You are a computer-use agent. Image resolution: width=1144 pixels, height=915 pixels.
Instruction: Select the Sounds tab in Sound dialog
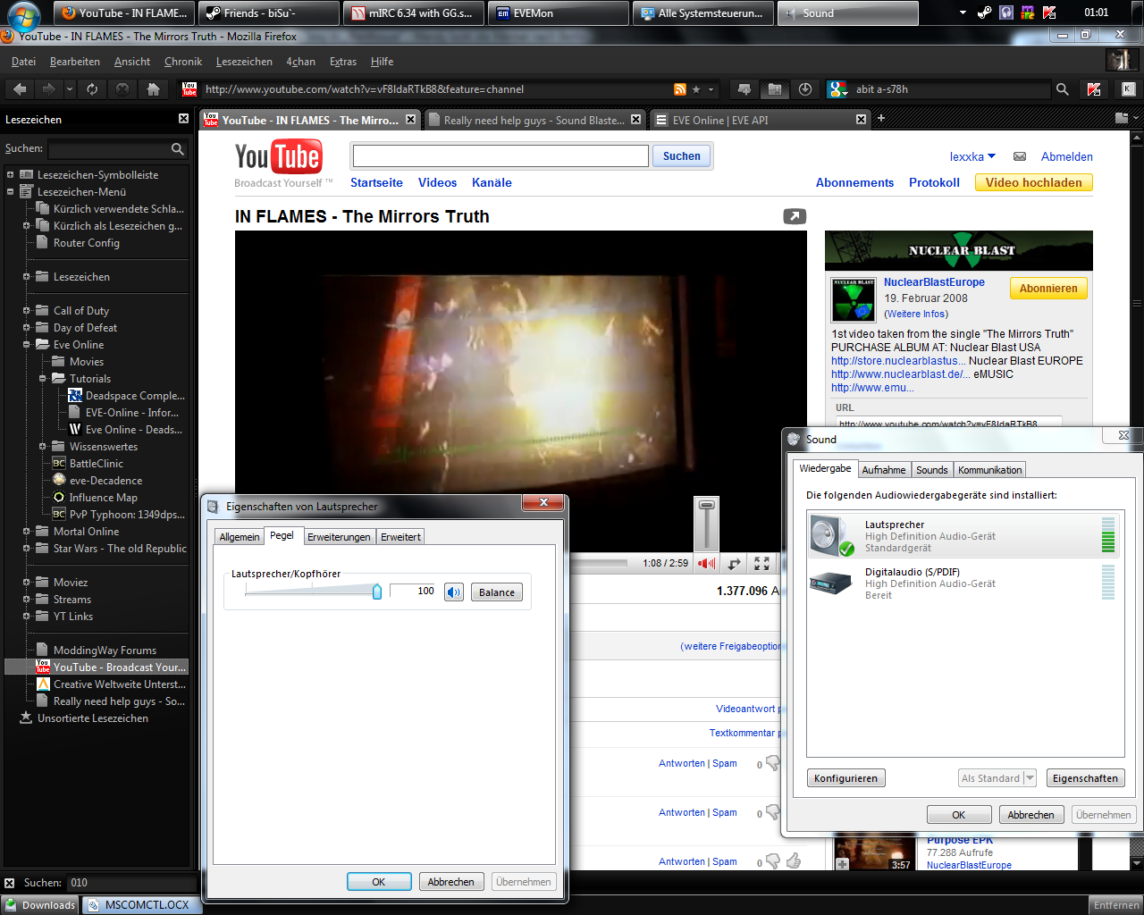point(931,470)
